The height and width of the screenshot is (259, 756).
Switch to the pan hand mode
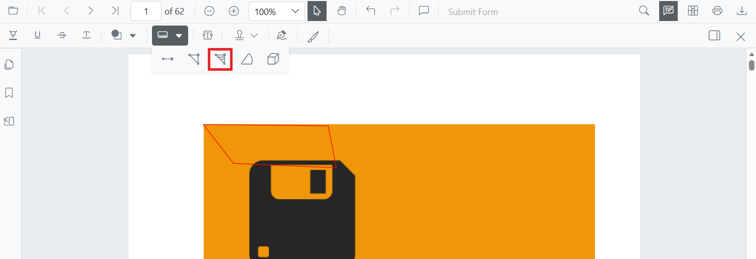point(342,11)
